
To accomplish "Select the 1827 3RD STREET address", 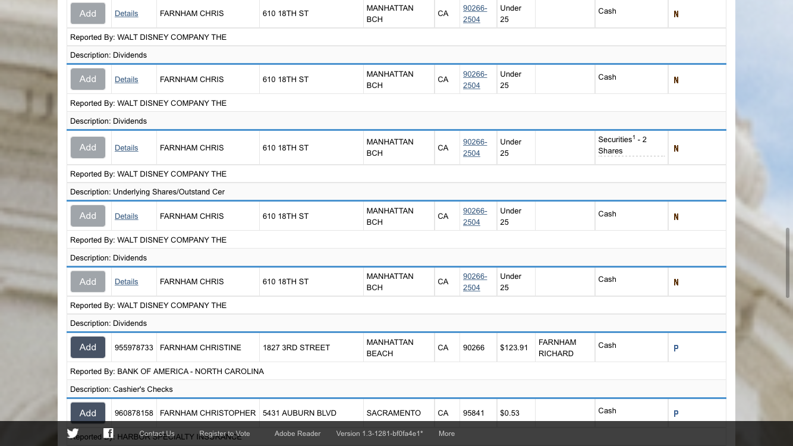I will (296, 347).
